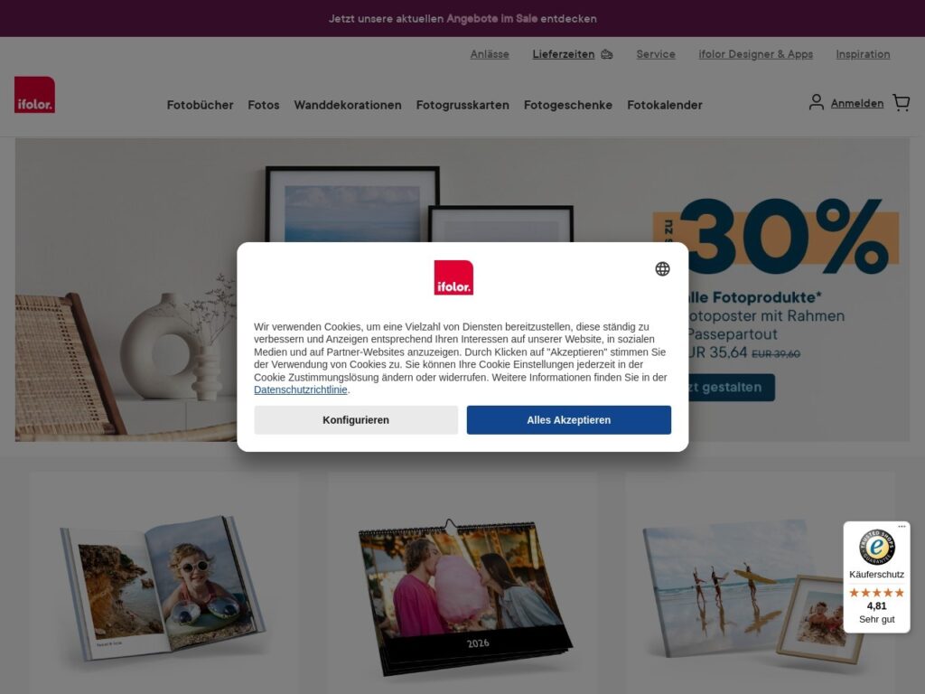
Task: Click the ifolor logo in the header
Action: [x=35, y=94]
